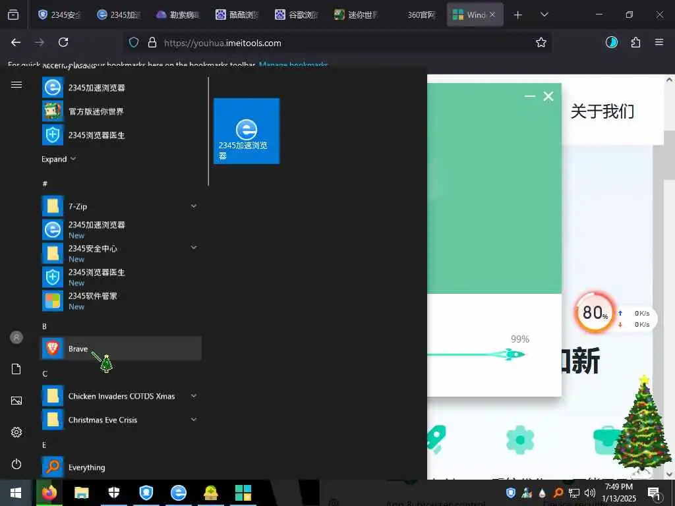
Task: Click the blue circular toolbar extension icon
Action: 612,42
